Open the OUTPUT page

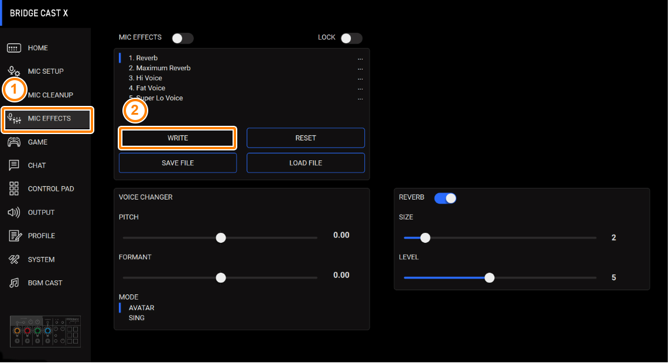coord(41,212)
